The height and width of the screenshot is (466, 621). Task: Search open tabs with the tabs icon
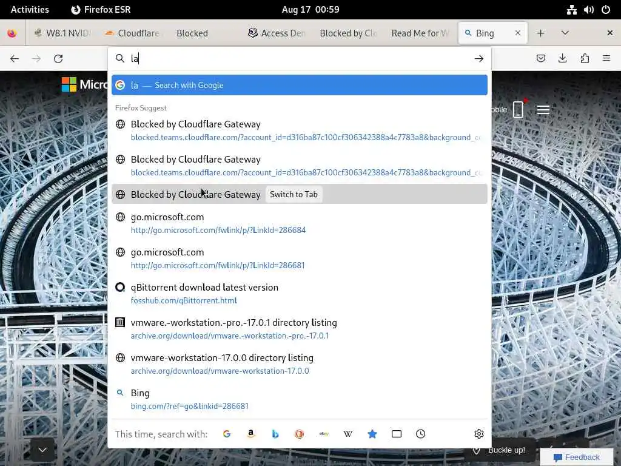(x=397, y=434)
